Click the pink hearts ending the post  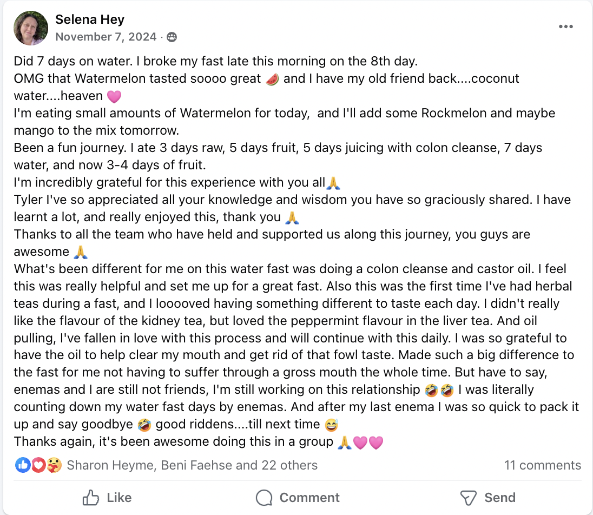[368, 443]
